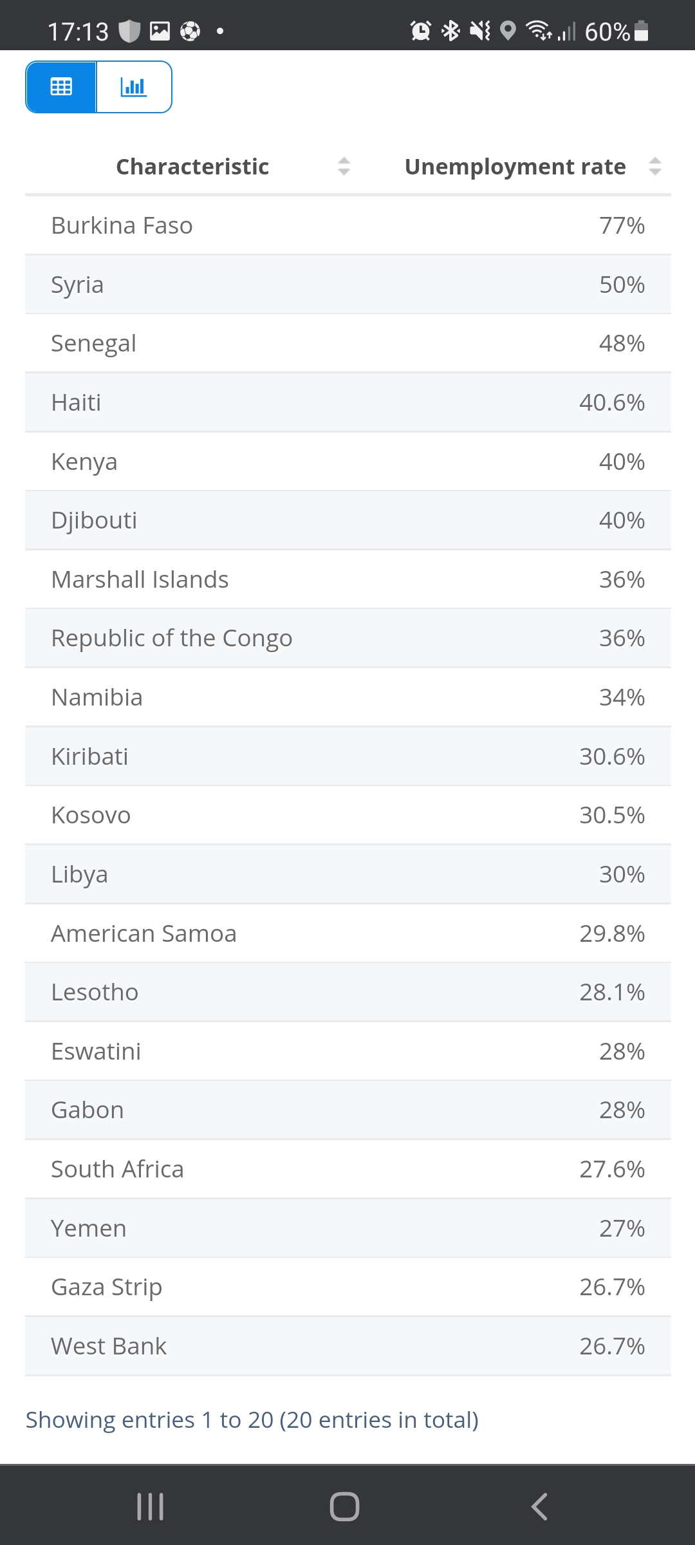Sort by Unemployment rate column arrows
The width and height of the screenshot is (695, 1545).
point(654,167)
